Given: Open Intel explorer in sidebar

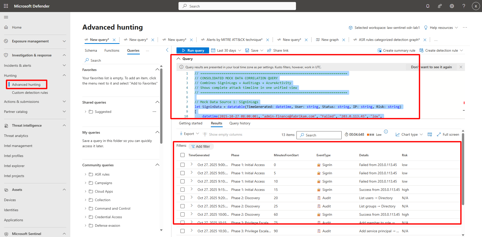Looking at the screenshot, I should coord(14,166).
